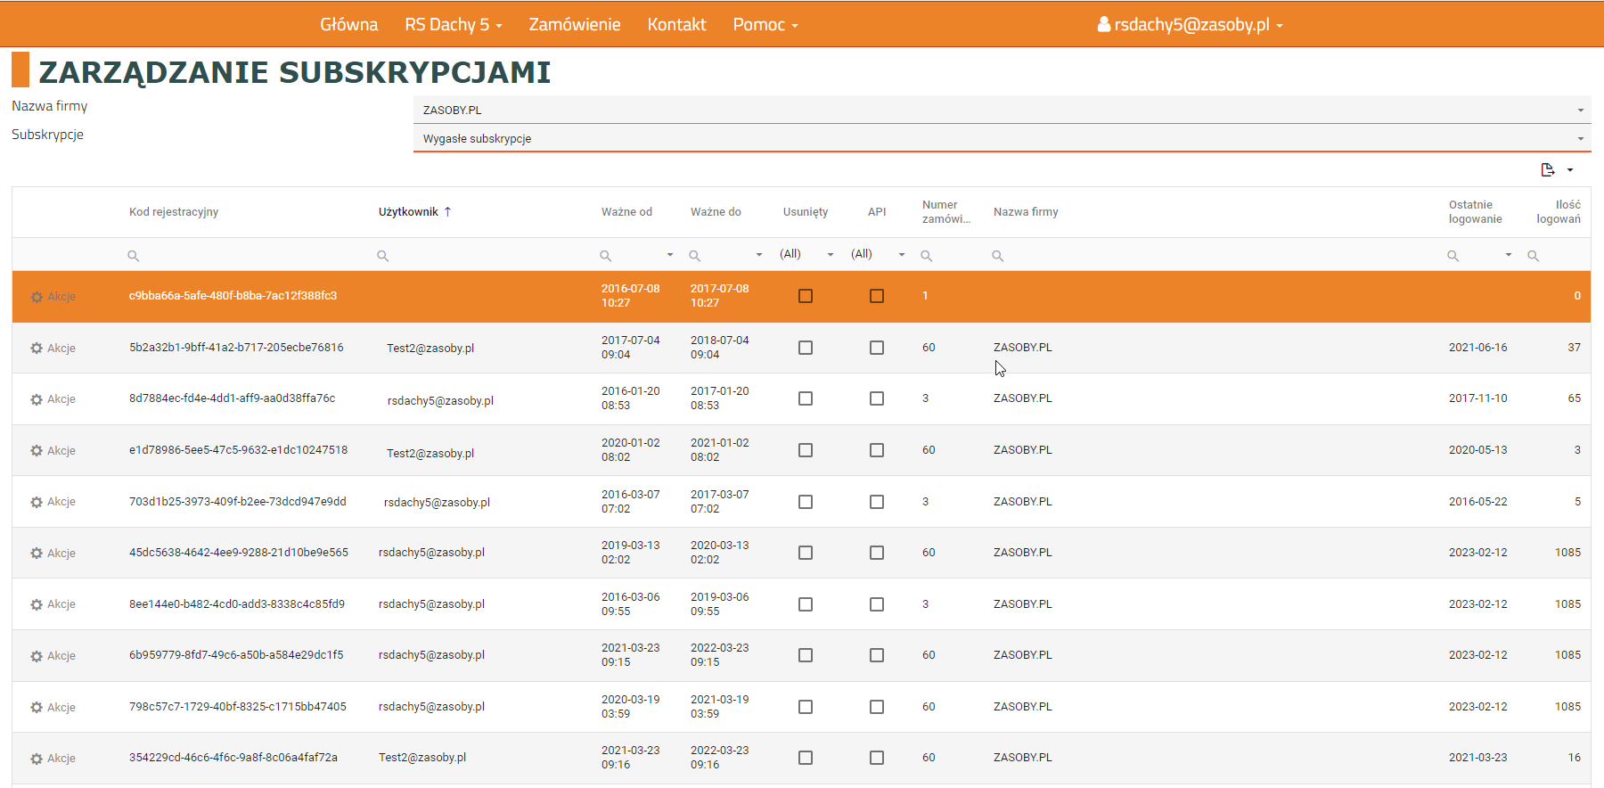Click search icon in Użytkownik filter

pos(382,256)
